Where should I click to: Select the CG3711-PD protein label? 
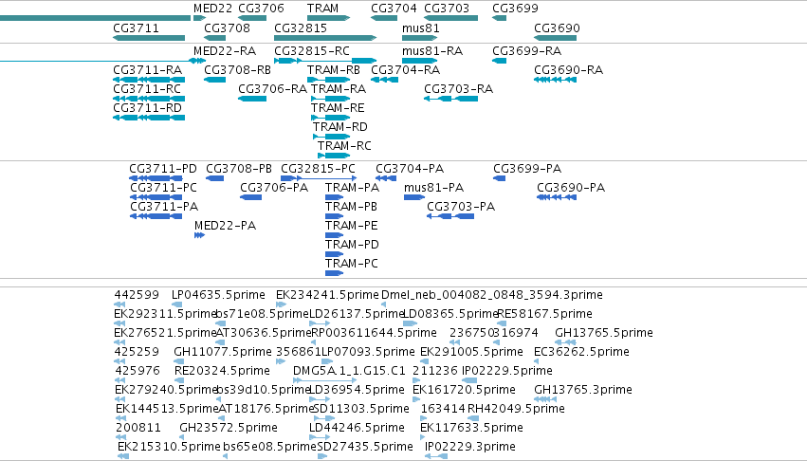point(163,169)
